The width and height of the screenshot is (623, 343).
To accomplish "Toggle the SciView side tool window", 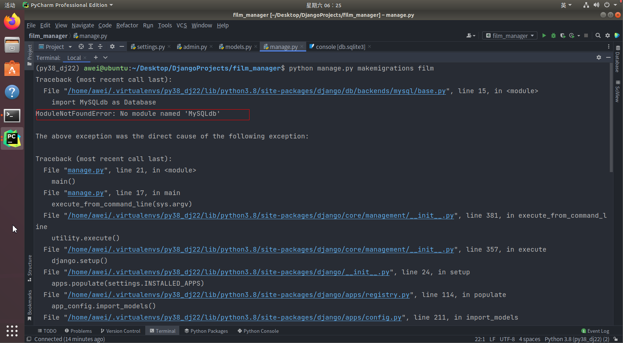I will coord(618,91).
